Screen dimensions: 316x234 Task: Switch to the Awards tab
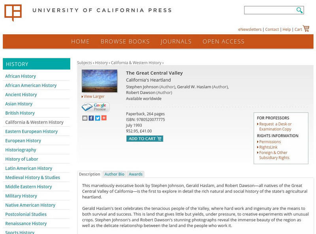pyautogui.click(x=135, y=174)
